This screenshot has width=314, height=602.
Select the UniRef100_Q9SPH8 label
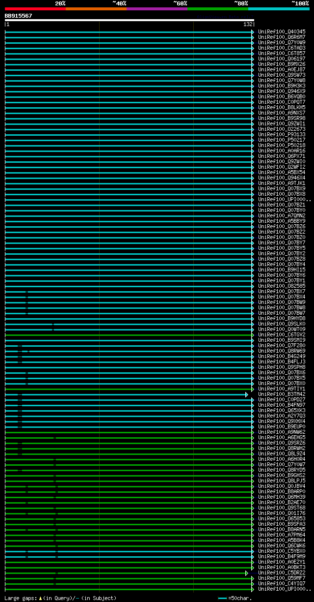pyautogui.click(x=282, y=367)
